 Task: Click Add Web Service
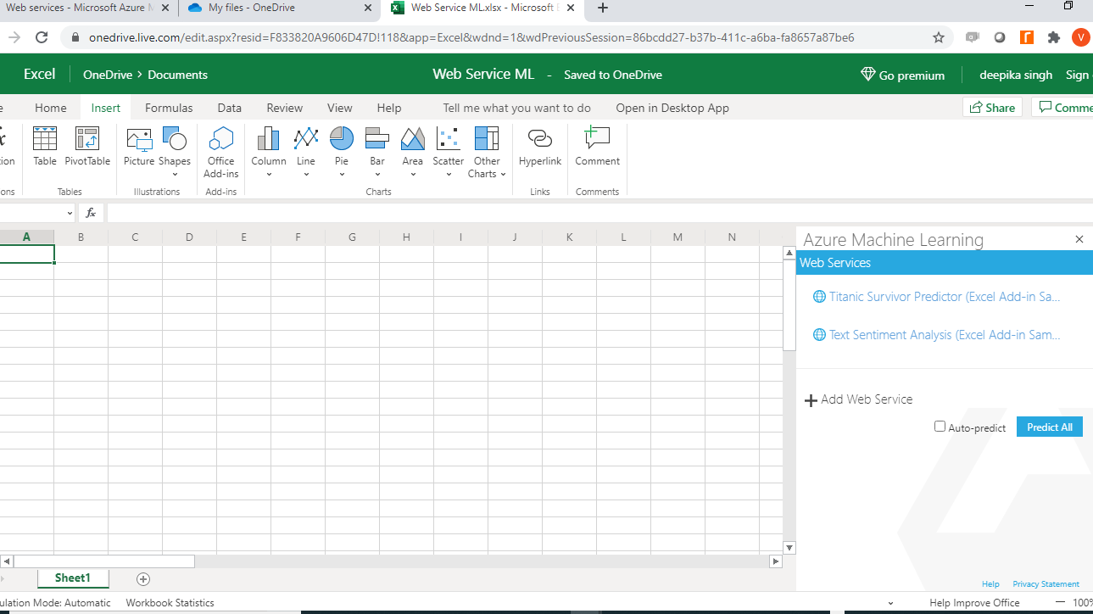(859, 399)
